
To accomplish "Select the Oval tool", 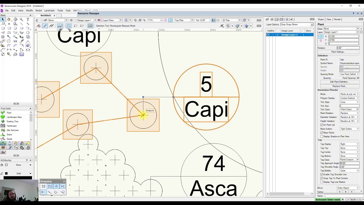I will 22,28.
